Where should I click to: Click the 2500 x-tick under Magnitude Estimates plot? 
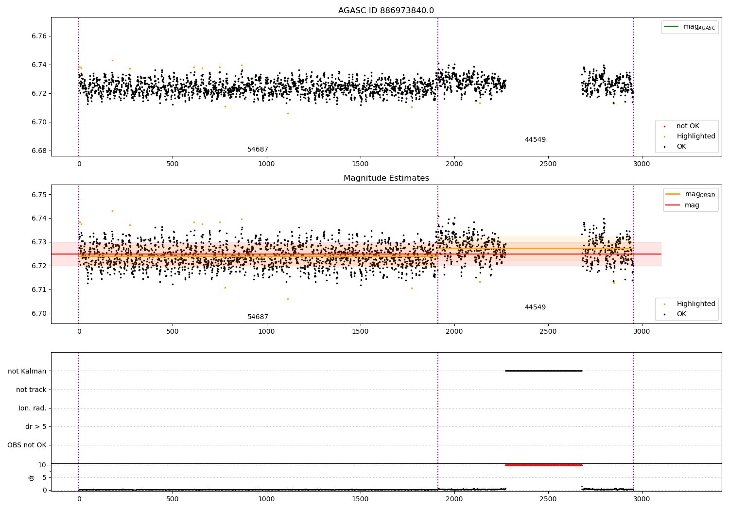coord(548,332)
